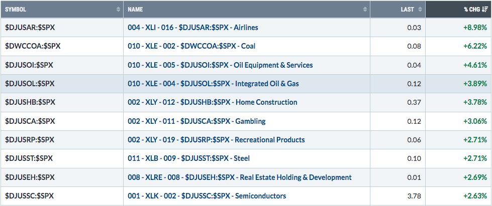
Task: Open the Semiconductors $DJUSSC:$SPX link
Action: pos(207,196)
